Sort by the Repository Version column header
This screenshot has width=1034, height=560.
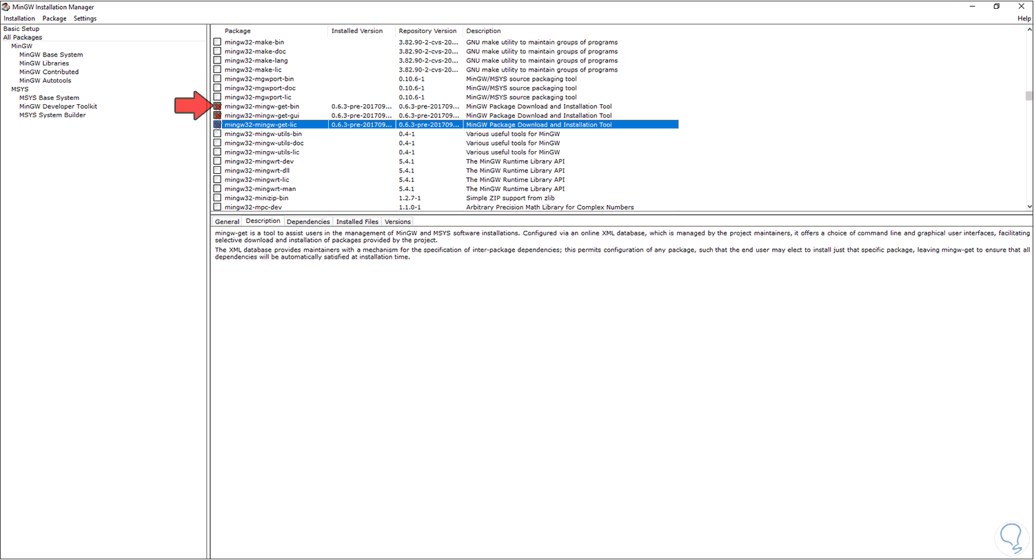pyautogui.click(x=429, y=31)
